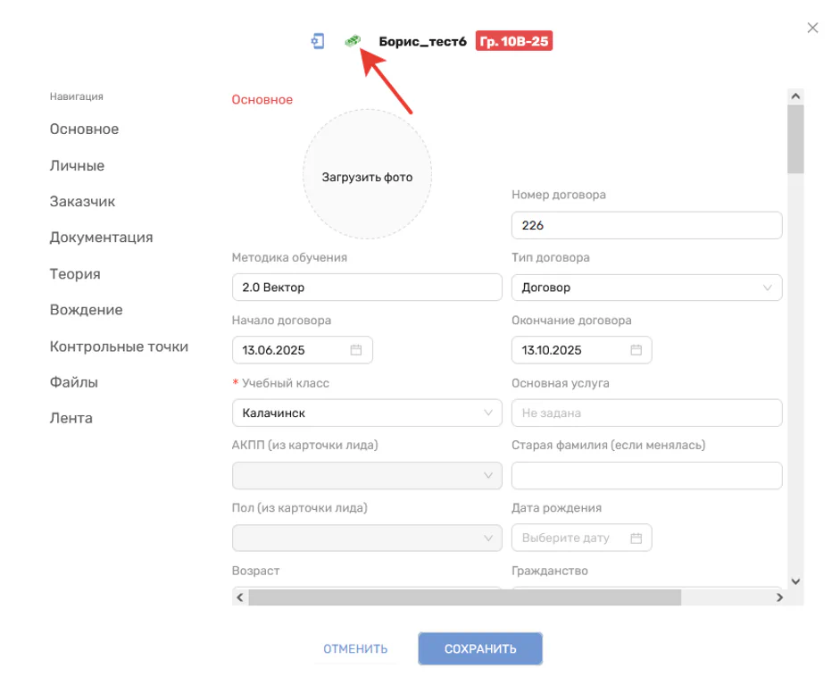Expand the АКПП dropdown
The width and height of the screenshot is (840, 693).
tap(487, 476)
